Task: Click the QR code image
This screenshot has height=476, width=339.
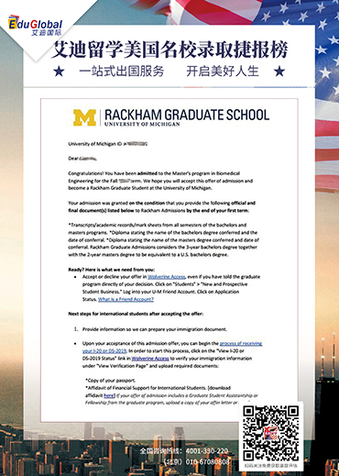Action: 271,434
